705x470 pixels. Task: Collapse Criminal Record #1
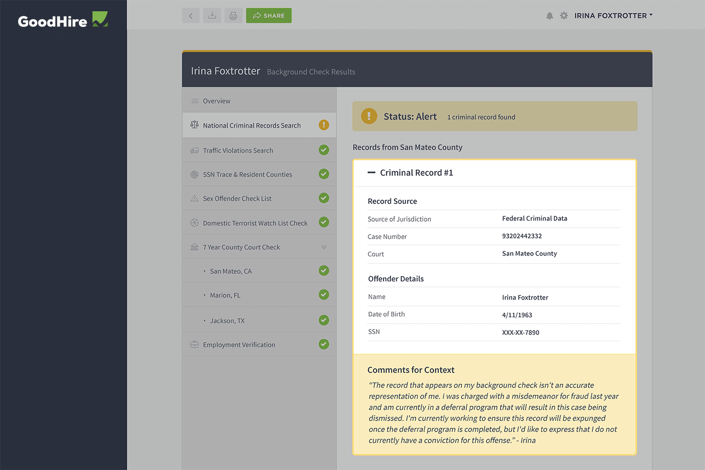tap(371, 172)
